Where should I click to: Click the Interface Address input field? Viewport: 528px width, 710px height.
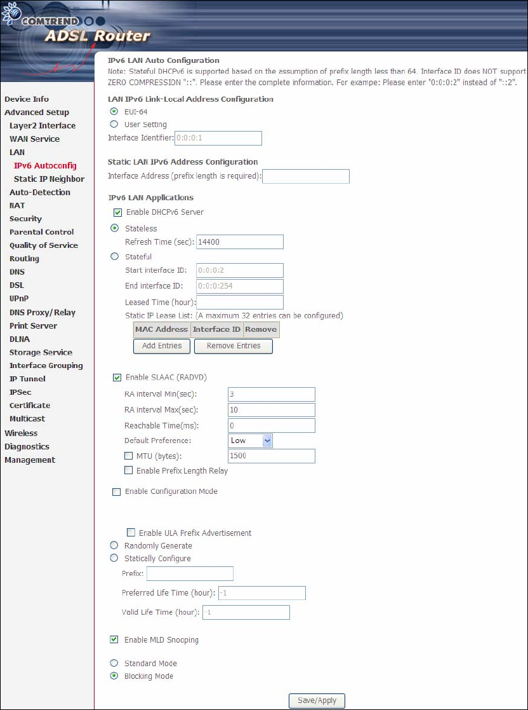306,176
